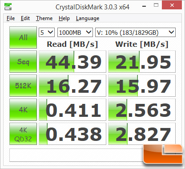The width and height of the screenshot is (185, 169).
Task: Click the Write [MB/s] column header
Action: coord(142,44)
